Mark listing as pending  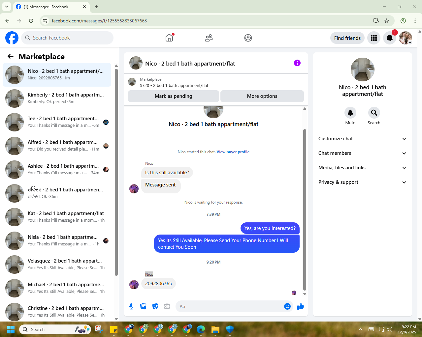click(173, 96)
